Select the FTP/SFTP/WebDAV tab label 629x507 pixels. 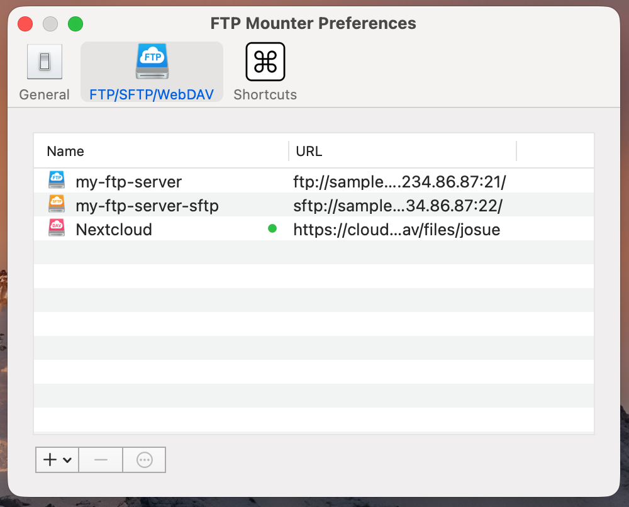click(x=152, y=95)
